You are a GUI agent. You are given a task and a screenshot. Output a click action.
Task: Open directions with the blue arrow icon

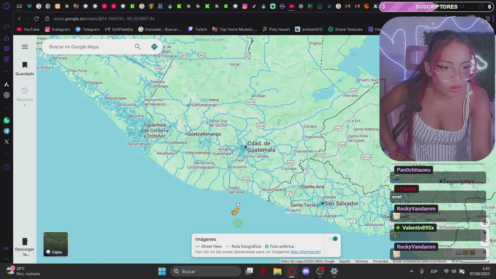(154, 47)
